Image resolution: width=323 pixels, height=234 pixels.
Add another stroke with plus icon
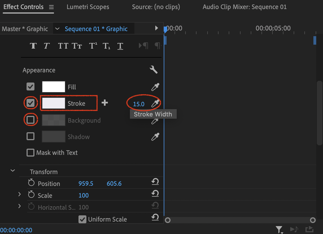point(105,103)
